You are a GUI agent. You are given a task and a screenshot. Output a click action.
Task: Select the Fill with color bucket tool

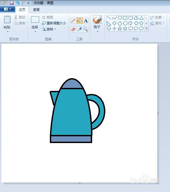tap(79, 21)
